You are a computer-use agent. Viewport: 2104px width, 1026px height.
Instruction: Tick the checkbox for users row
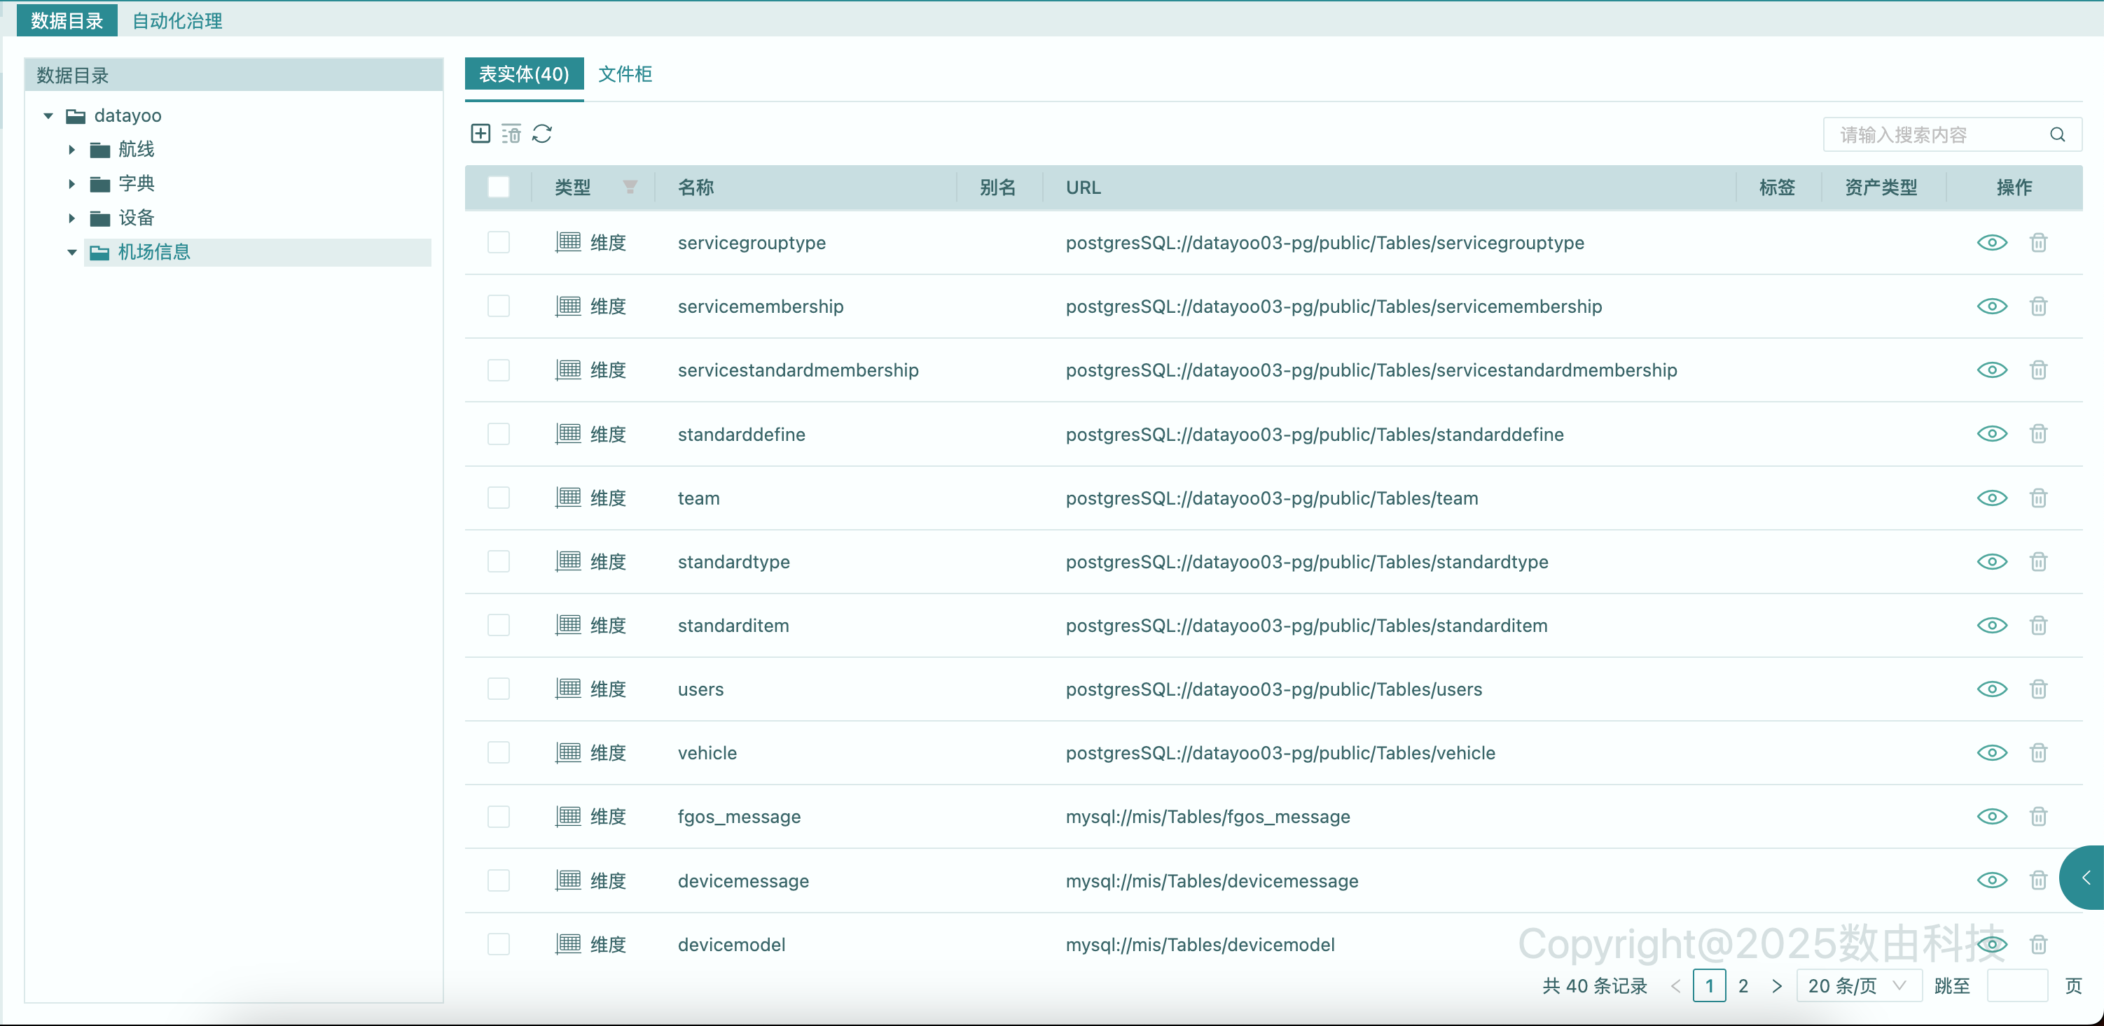pos(498,689)
